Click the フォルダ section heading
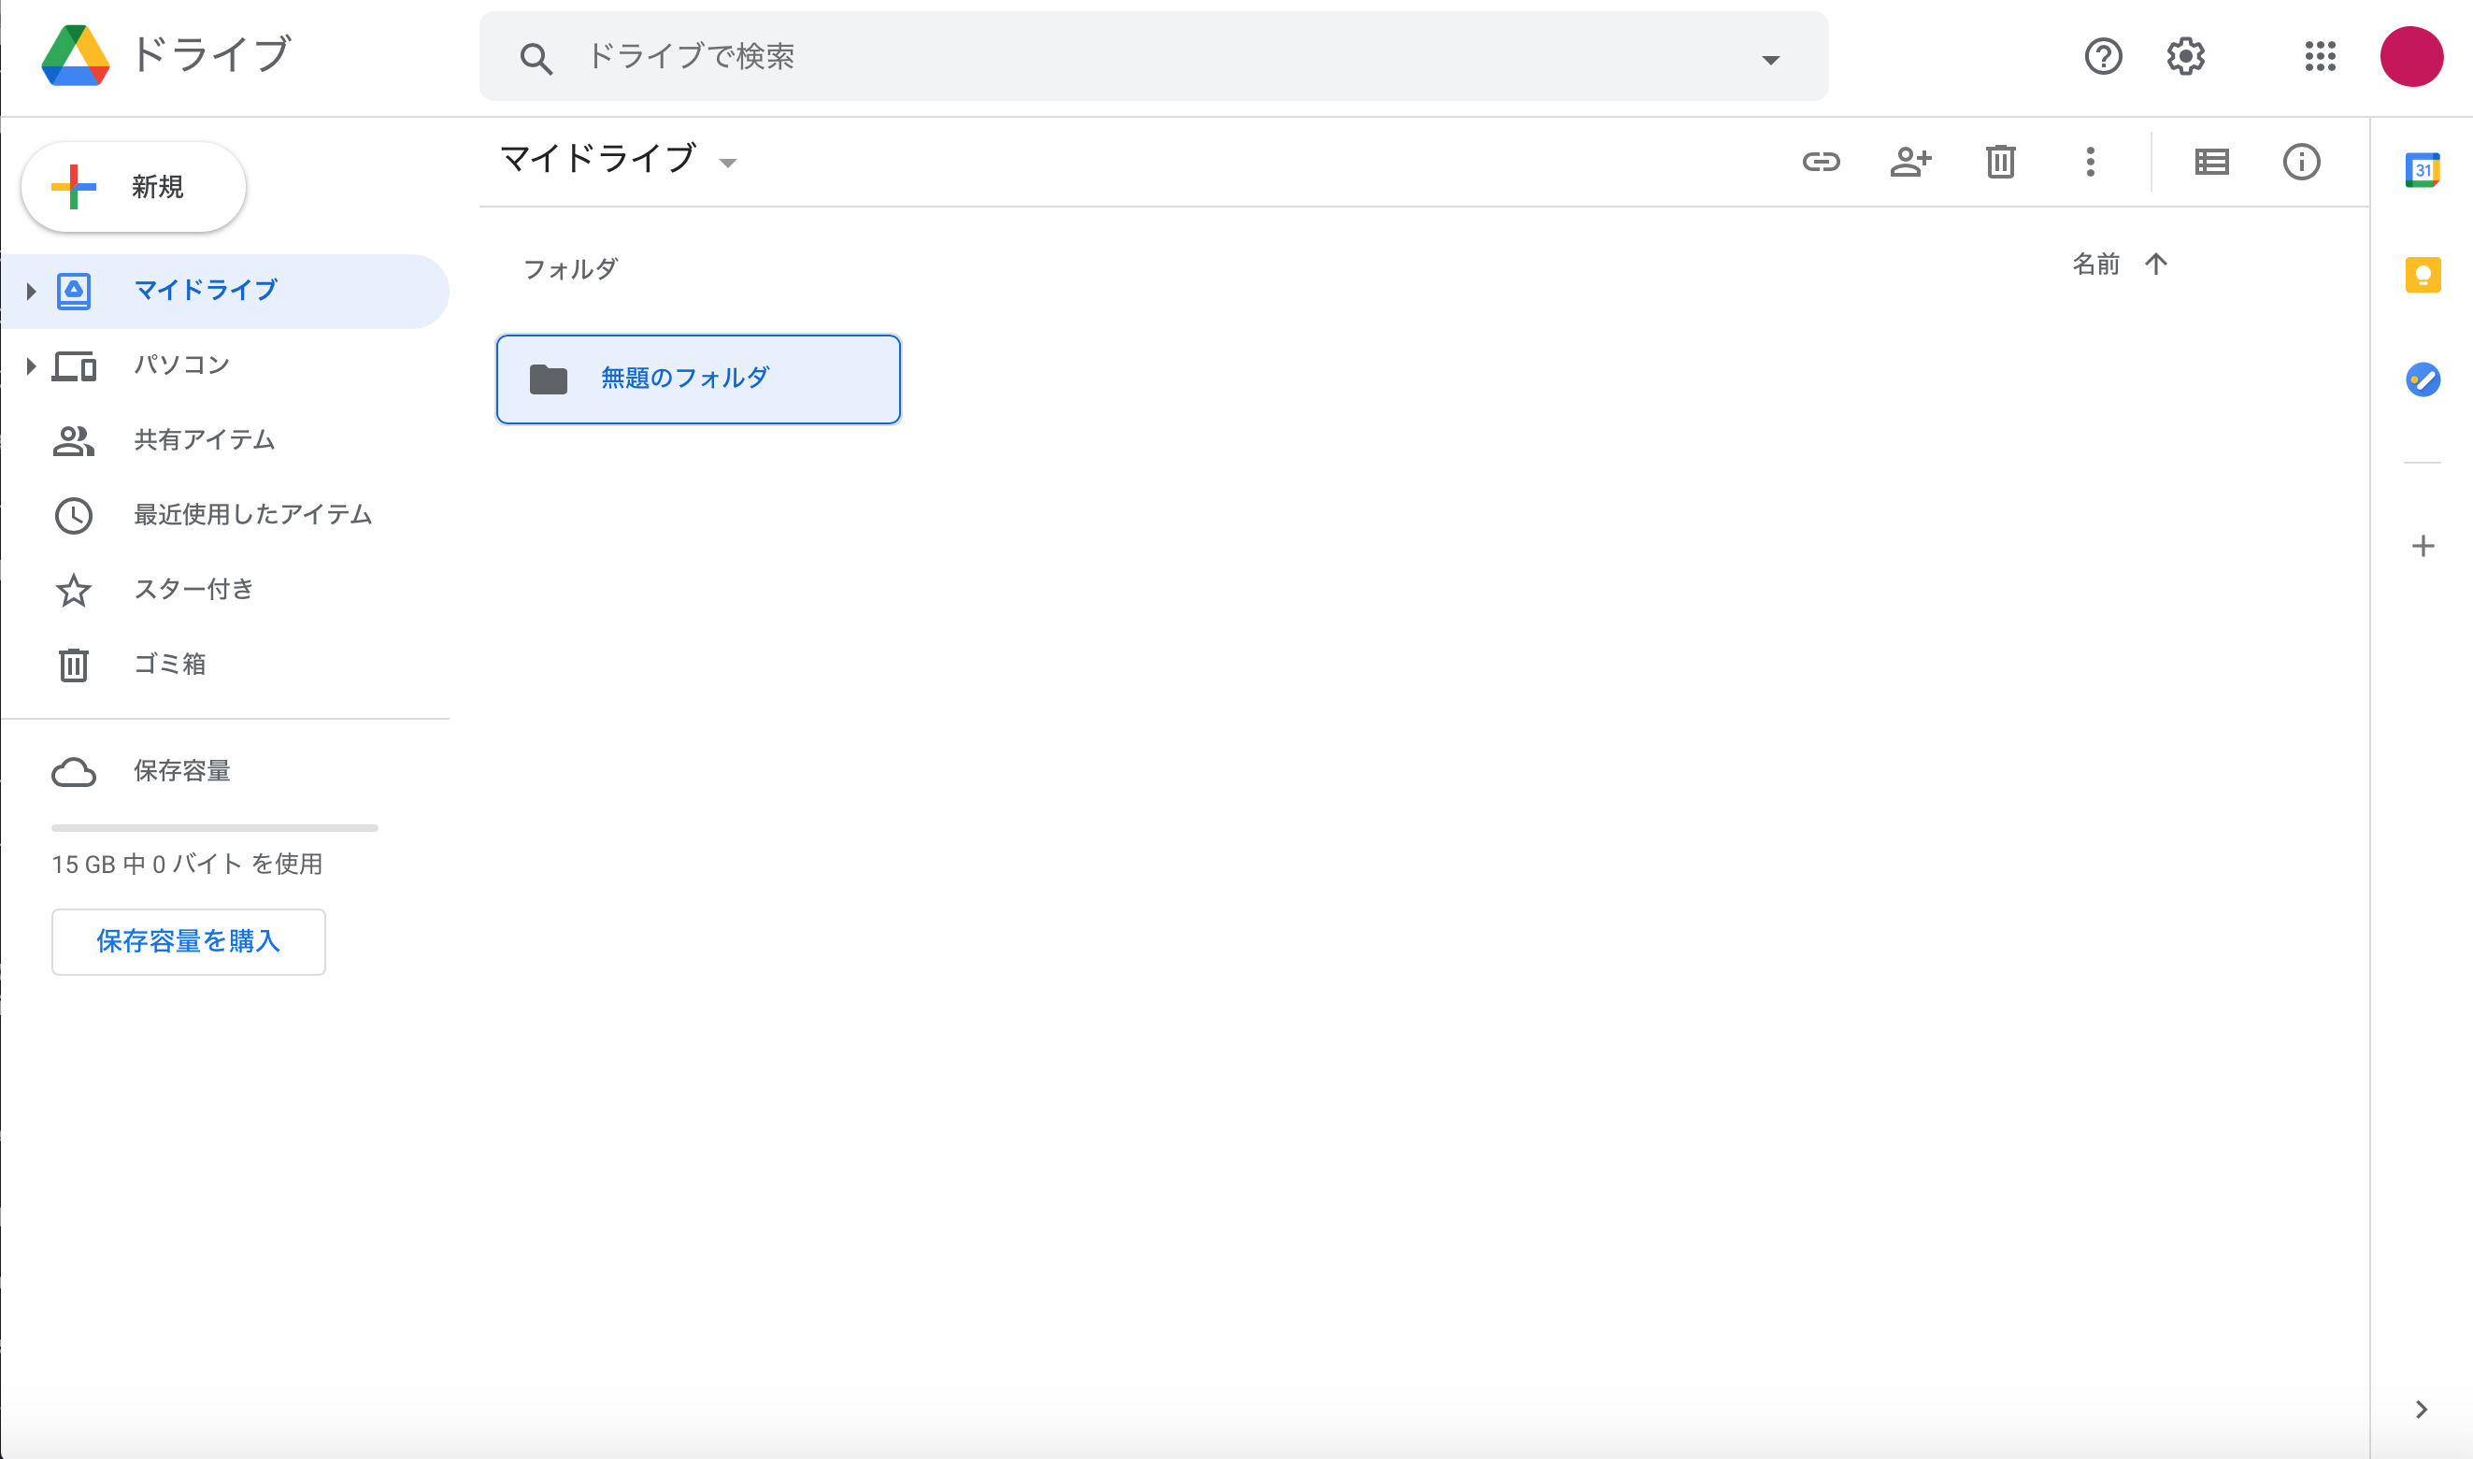2473x1459 pixels. pos(570,269)
